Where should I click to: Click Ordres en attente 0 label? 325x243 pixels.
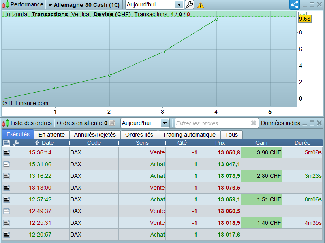(82, 123)
